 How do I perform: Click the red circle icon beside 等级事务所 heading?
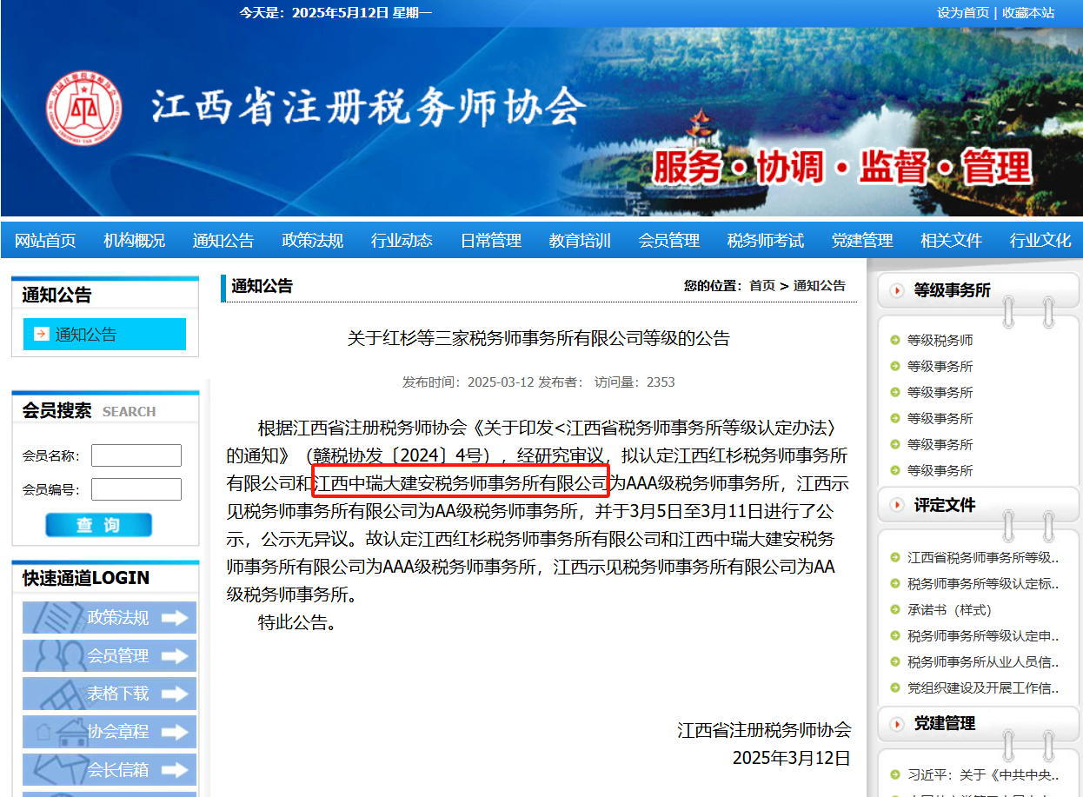(897, 290)
